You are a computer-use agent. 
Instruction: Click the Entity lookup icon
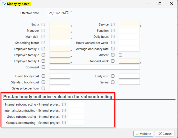coord(71,26)
